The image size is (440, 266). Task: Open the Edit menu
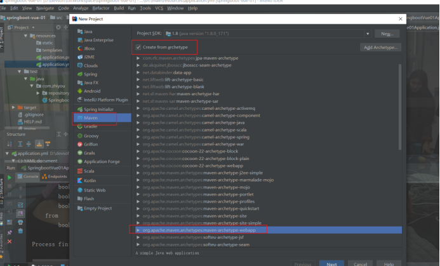14,8
